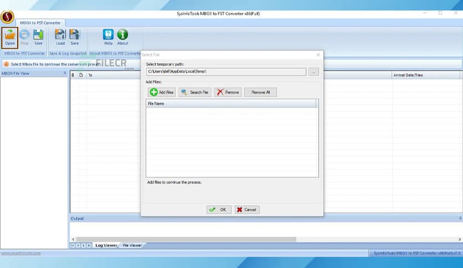This screenshot has width=463, height=268.
Task: Click the Remove All button
Action: coord(260,92)
